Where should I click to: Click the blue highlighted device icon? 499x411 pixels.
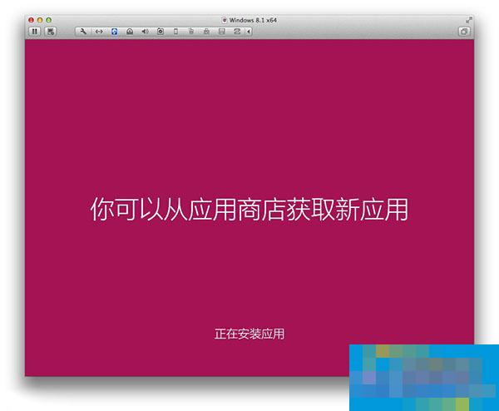(114, 31)
